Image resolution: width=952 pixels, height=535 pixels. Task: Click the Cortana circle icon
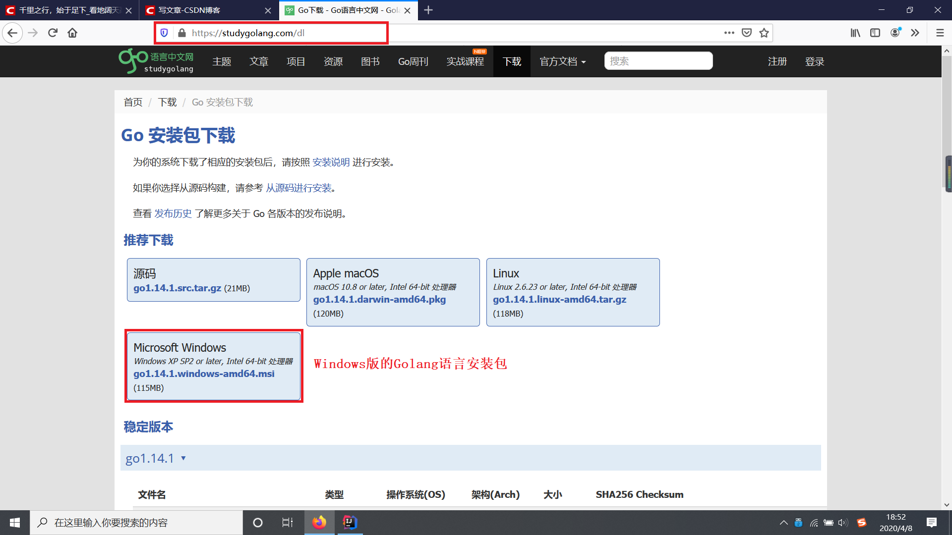coord(258,523)
